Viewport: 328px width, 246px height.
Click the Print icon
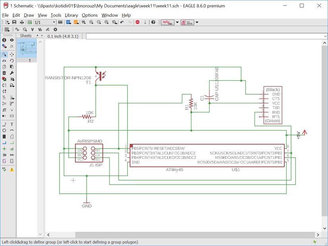click(x=22, y=22)
